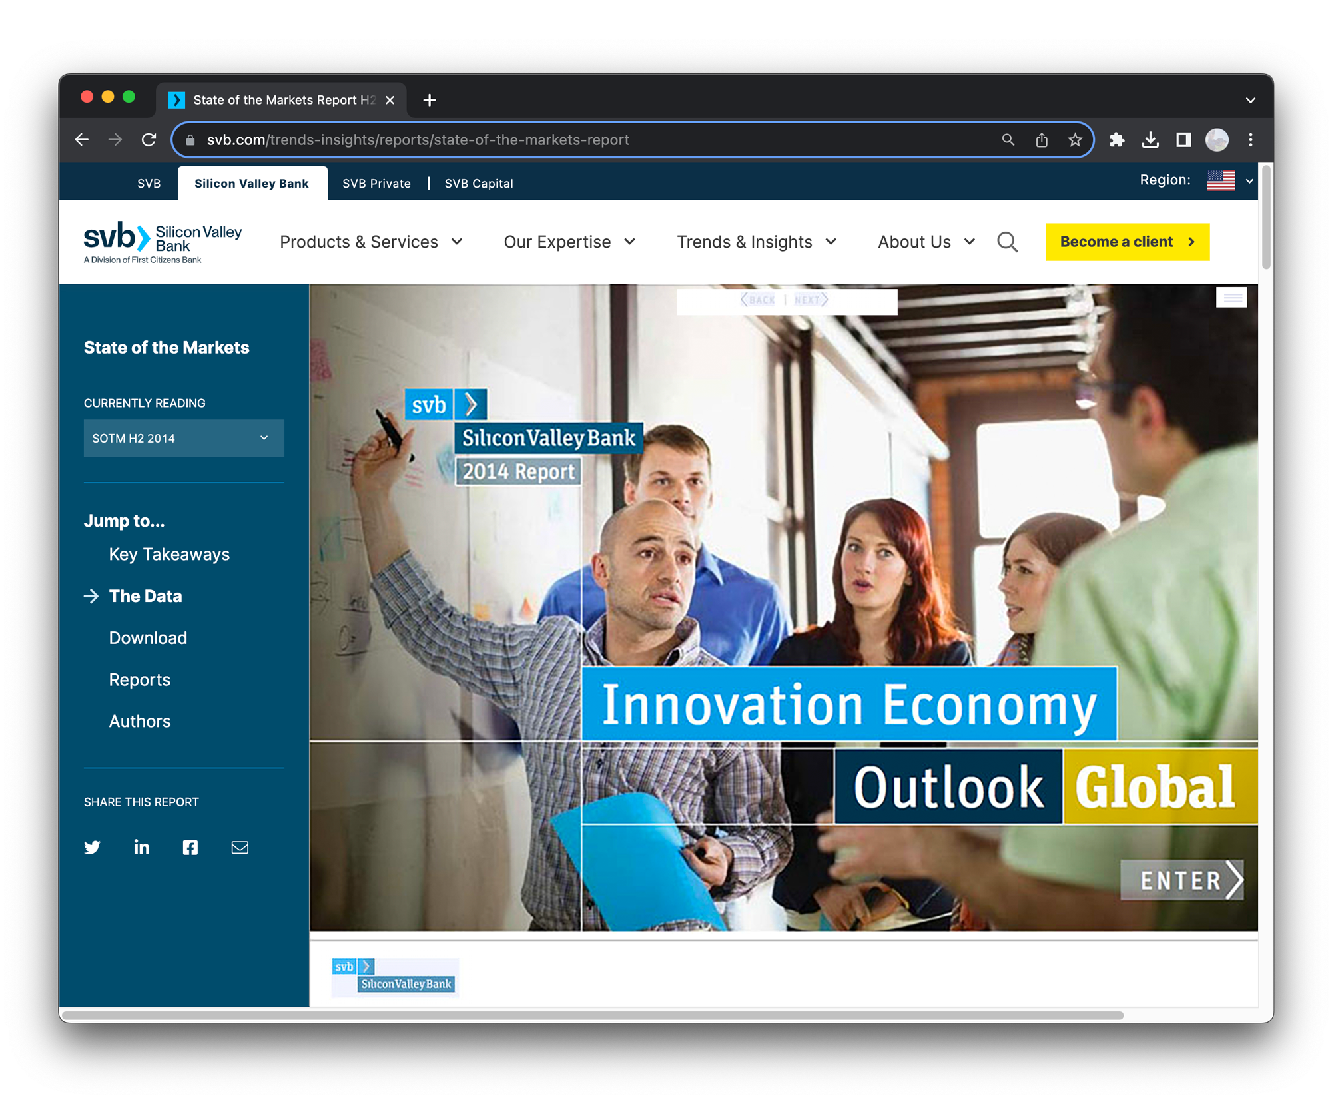1332x1100 pixels.
Task: Click the horizontal scrollbar at bottom
Action: 593,1016
